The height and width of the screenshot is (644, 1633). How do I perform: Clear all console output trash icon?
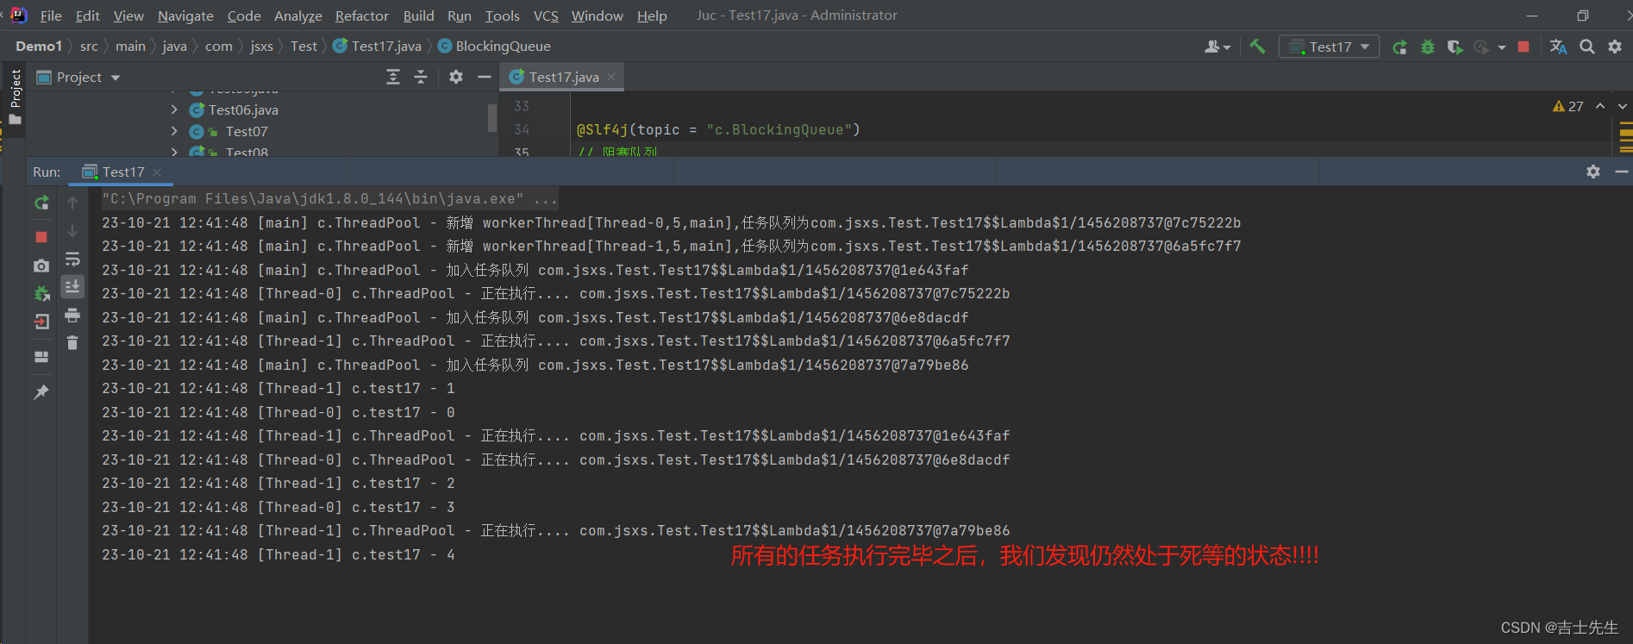tap(72, 343)
